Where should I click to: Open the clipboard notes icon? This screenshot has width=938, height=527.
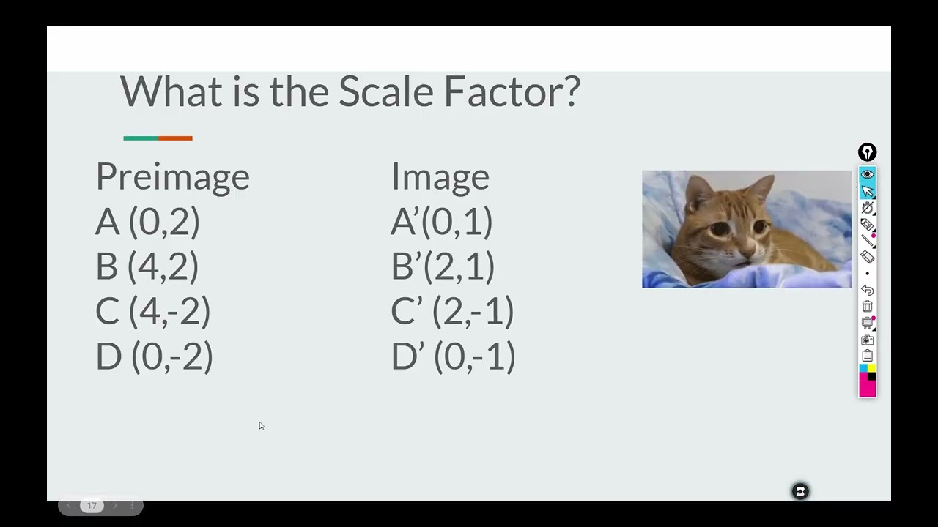pos(867,356)
